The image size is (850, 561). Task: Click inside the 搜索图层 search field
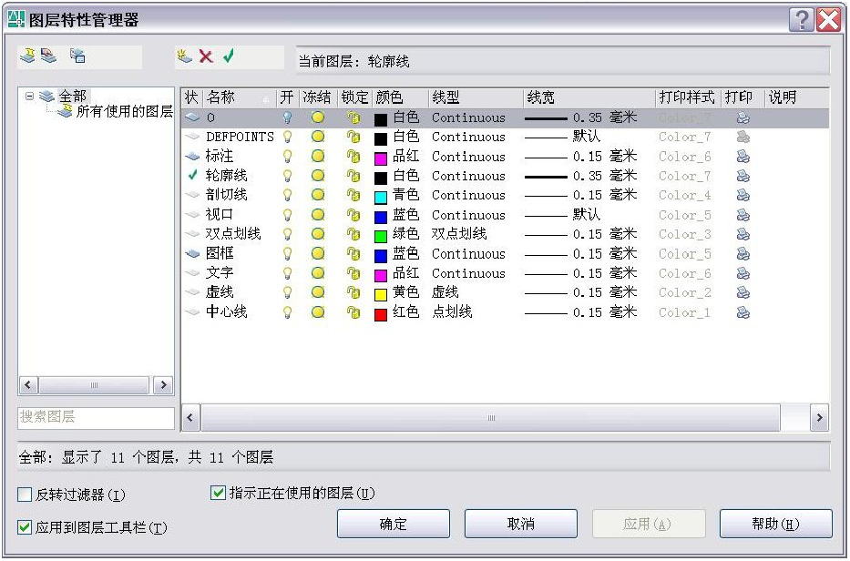click(96, 418)
